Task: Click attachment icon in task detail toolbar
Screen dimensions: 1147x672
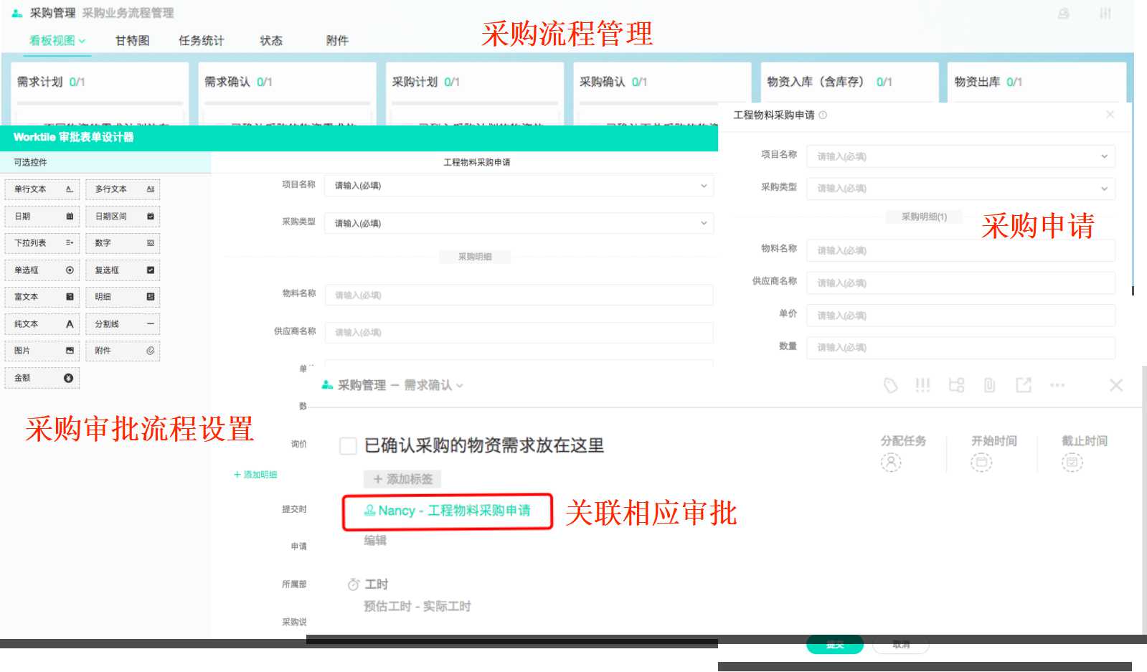Action: point(989,386)
